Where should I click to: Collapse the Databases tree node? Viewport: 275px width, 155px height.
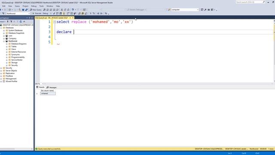pyautogui.click(x=1, y=28)
